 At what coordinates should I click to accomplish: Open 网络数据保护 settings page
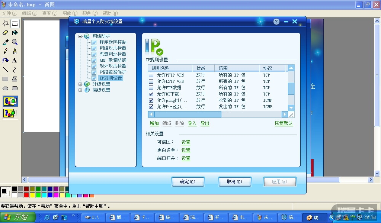point(113,72)
